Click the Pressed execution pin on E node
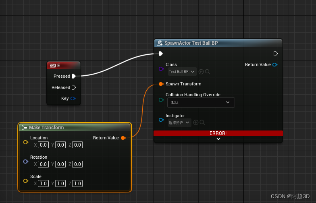The height and width of the screenshot is (203, 316). tap(74, 76)
